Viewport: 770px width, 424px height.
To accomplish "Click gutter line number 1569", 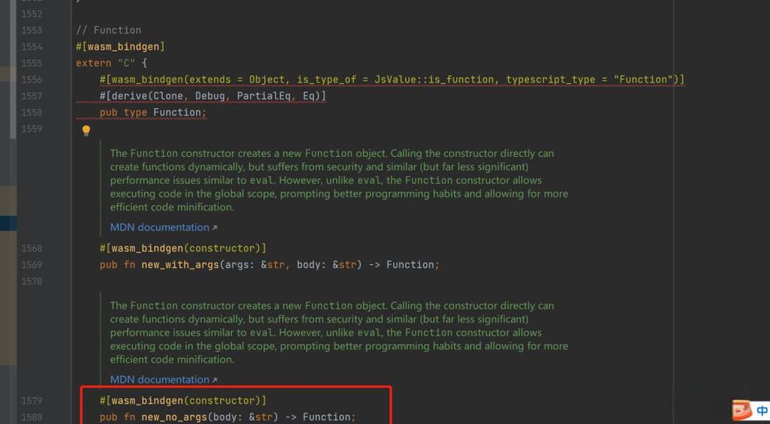I will (x=32, y=265).
